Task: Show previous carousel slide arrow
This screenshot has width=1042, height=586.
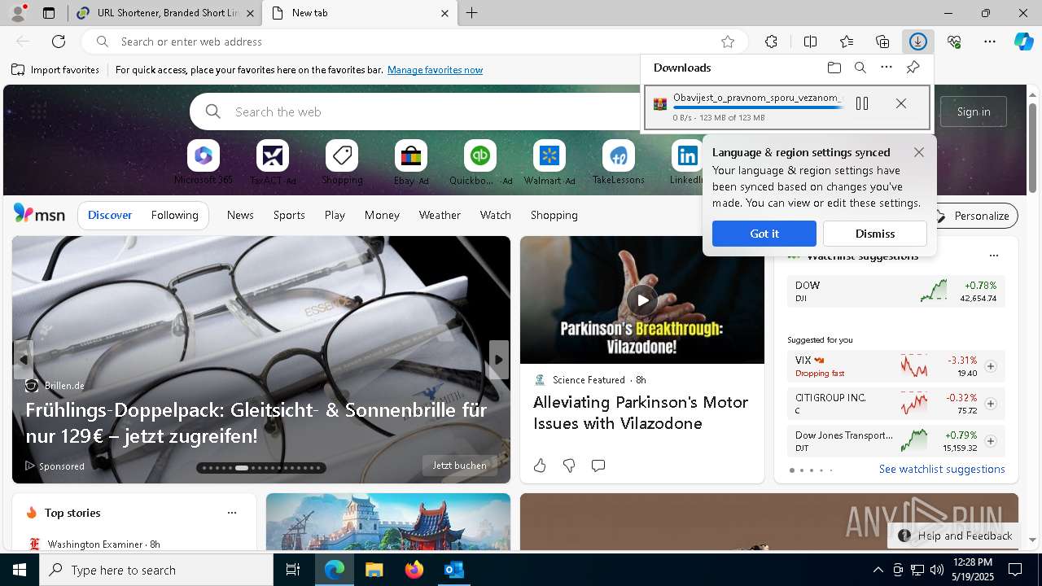Action: [x=24, y=360]
